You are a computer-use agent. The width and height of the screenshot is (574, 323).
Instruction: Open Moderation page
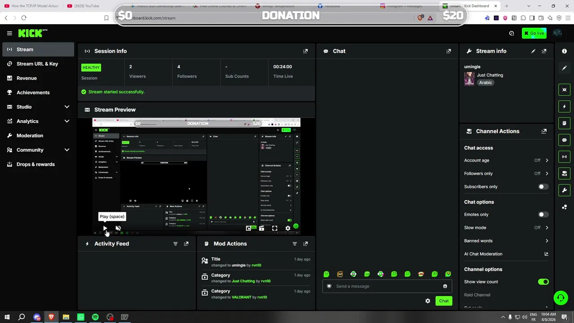(x=38, y=135)
